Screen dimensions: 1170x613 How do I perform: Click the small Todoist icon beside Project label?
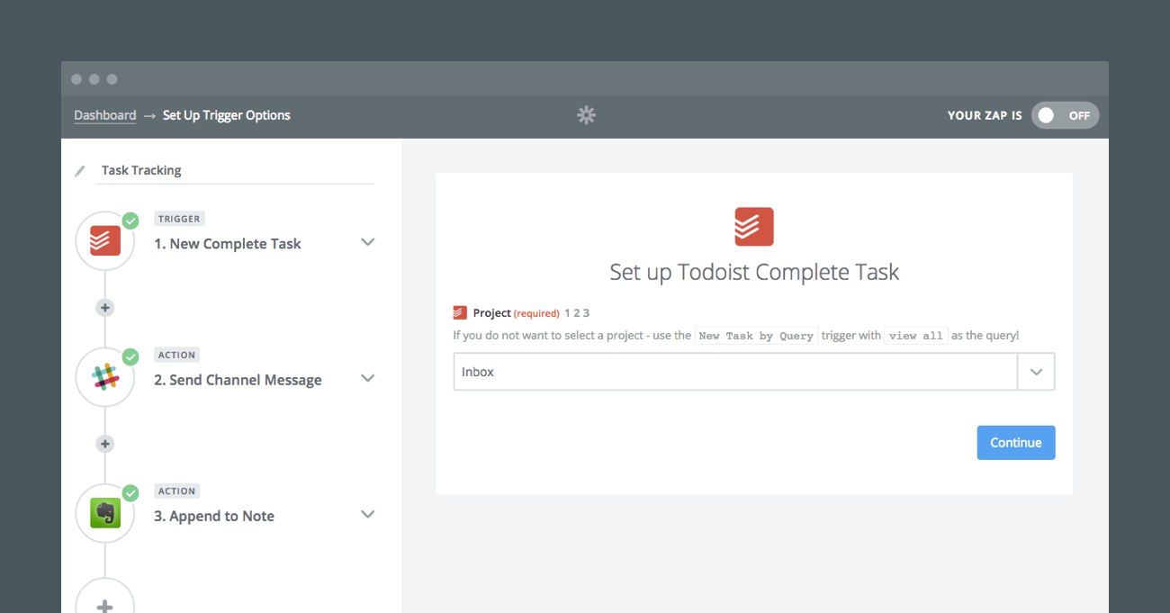[460, 313]
